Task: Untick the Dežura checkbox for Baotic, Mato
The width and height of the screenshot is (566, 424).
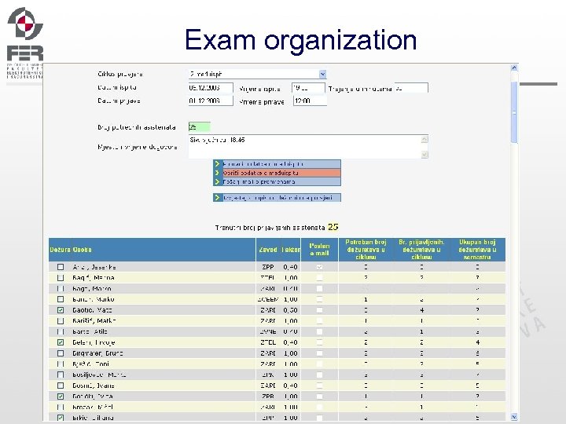Action: [x=61, y=310]
